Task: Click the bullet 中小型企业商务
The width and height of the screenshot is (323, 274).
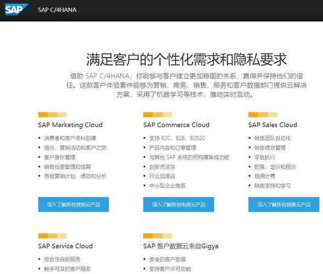Action: (x=168, y=186)
